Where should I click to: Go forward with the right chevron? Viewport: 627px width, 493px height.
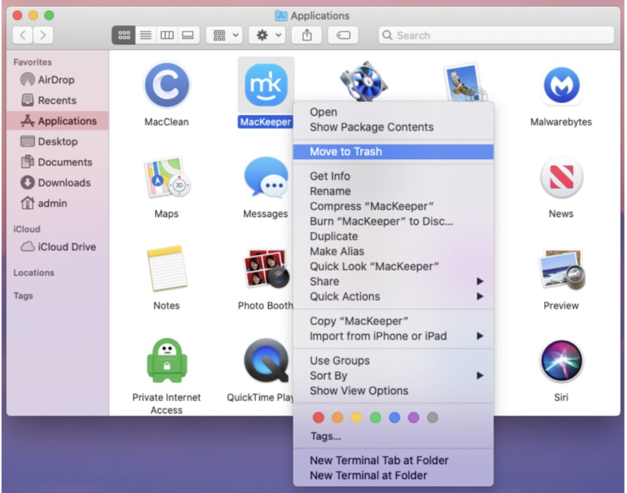(x=43, y=35)
